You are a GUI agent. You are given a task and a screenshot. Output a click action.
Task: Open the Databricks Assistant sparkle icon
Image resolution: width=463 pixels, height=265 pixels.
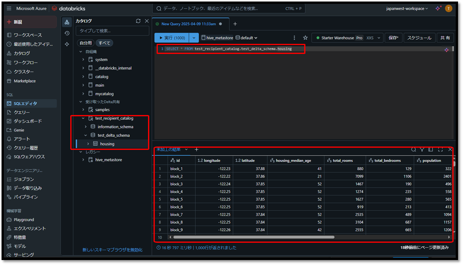click(x=438, y=8)
